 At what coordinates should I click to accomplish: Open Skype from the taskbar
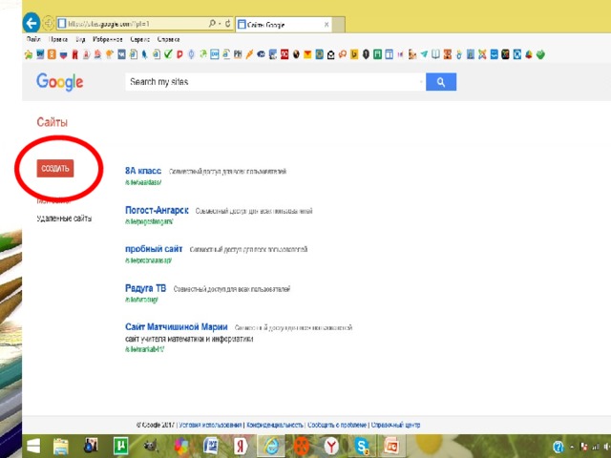pos(362,445)
